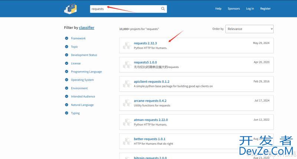
Task: Click the Topic filter label
Action: click(75, 47)
